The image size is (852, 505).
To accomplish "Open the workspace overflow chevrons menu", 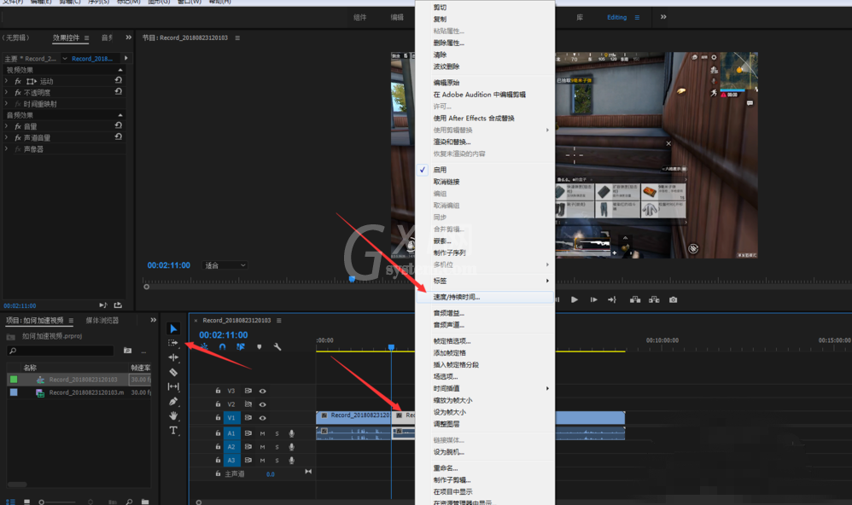I will (x=663, y=17).
